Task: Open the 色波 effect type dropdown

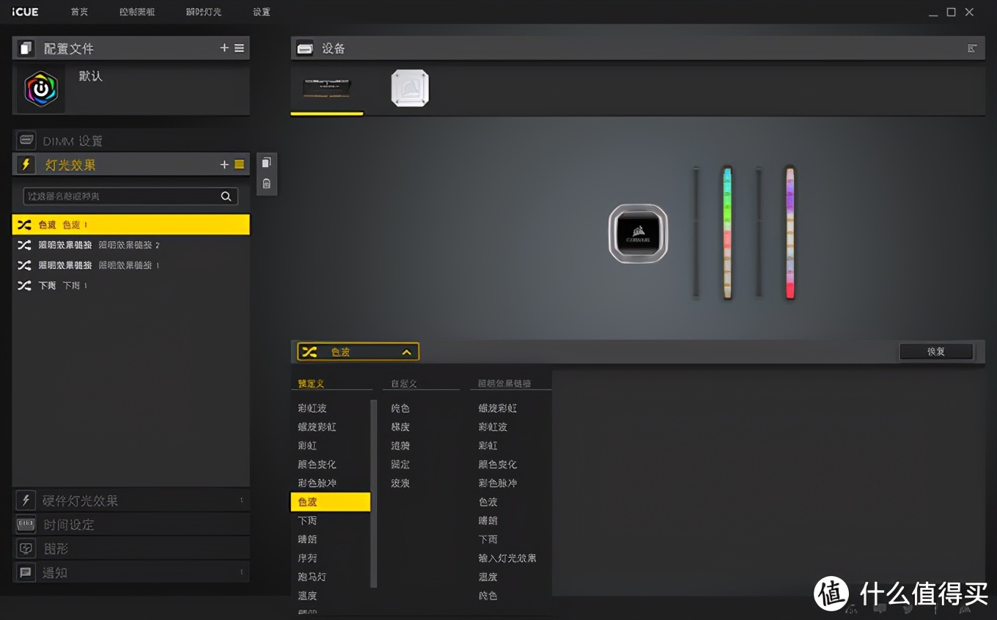Action: pos(358,352)
